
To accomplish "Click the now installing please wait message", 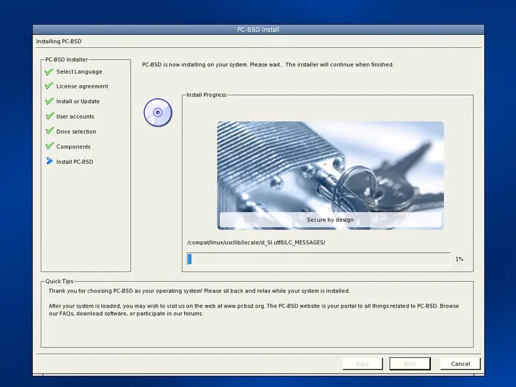I will [x=268, y=64].
